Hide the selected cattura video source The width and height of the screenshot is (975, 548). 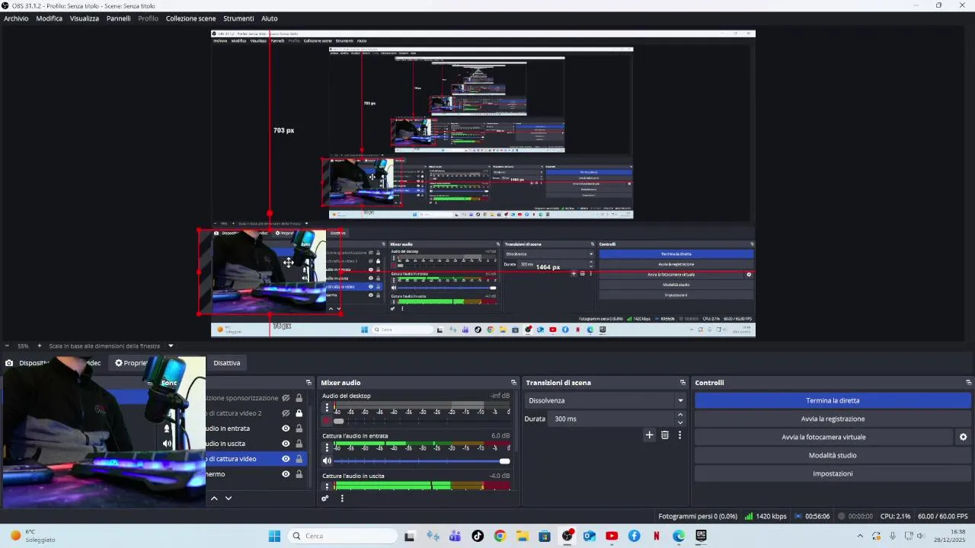286,459
